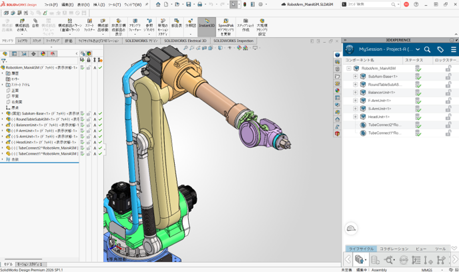Open the ファイル(F) menu
The height and width of the screenshot is (272, 459).
click(x=51, y=5)
